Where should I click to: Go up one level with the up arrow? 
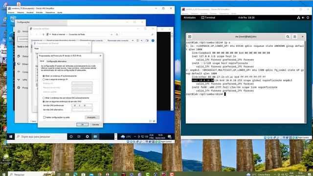[43, 35]
